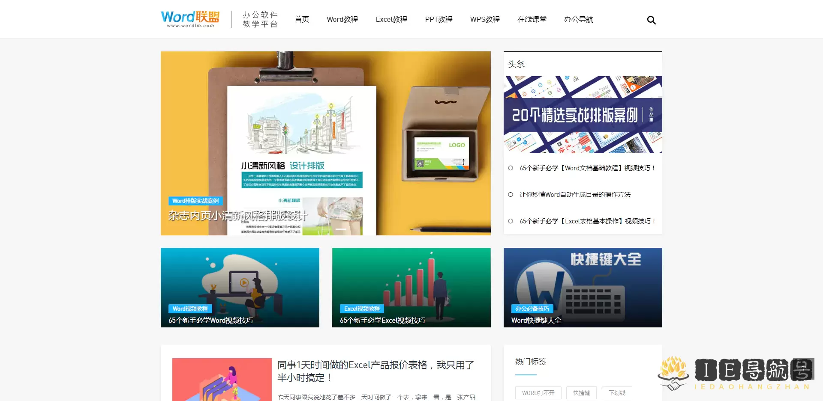Navigate to 在线课堂 page

[532, 19]
